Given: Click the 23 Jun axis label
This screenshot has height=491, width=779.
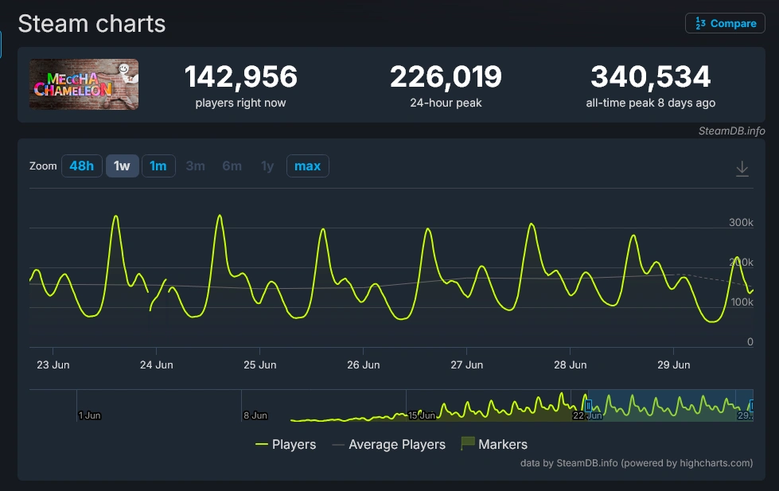Looking at the screenshot, I should click(53, 364).
